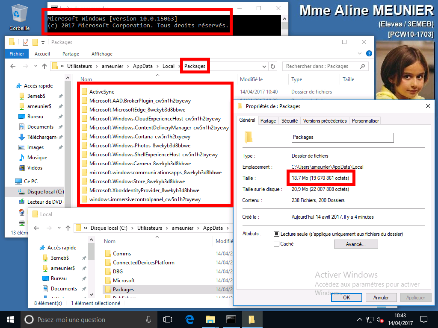Go up one level in Local window
This screenshot has width=438, height=328.
68,228
